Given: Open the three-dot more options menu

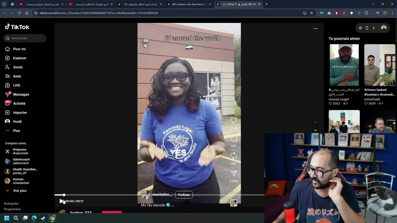Looking at the screenshot, I should click(x=315, y=28).
